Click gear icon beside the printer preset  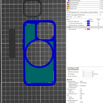tap(102, 12)
